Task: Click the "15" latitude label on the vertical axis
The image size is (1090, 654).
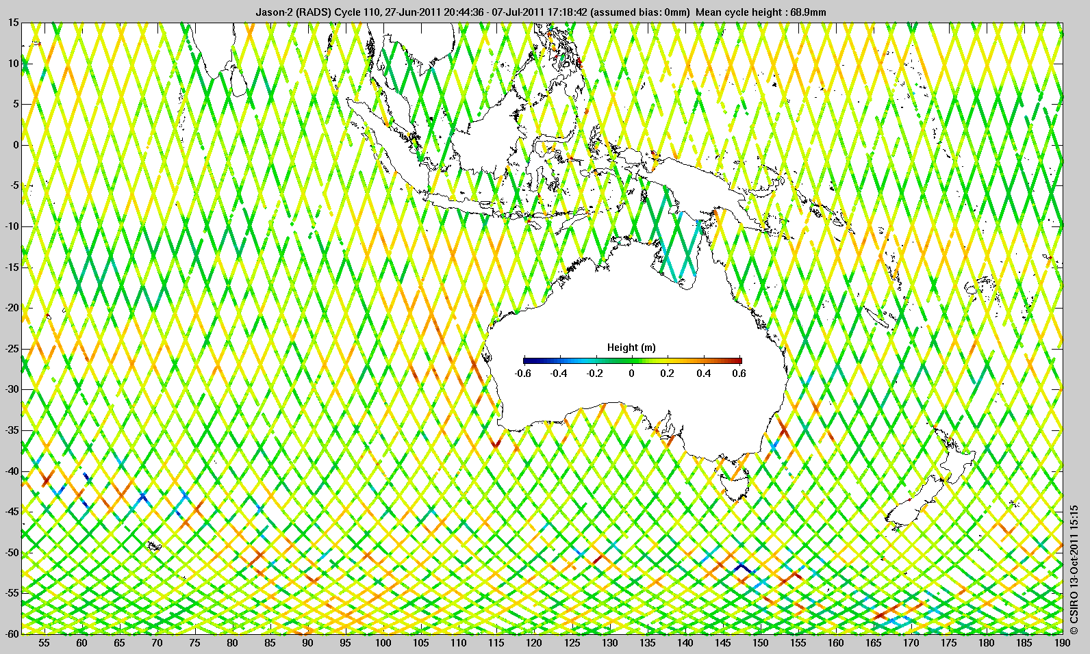Action: (14, 23)
